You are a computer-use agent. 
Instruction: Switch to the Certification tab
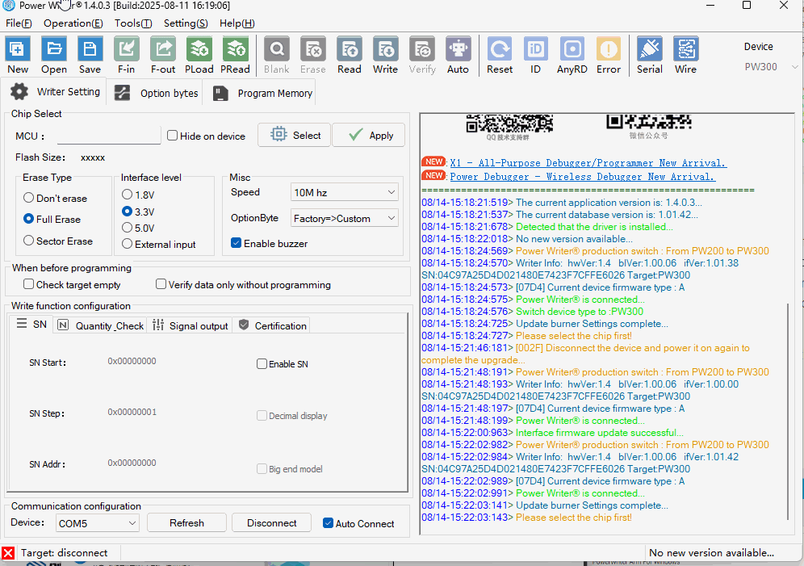click(x=272, y=325)
